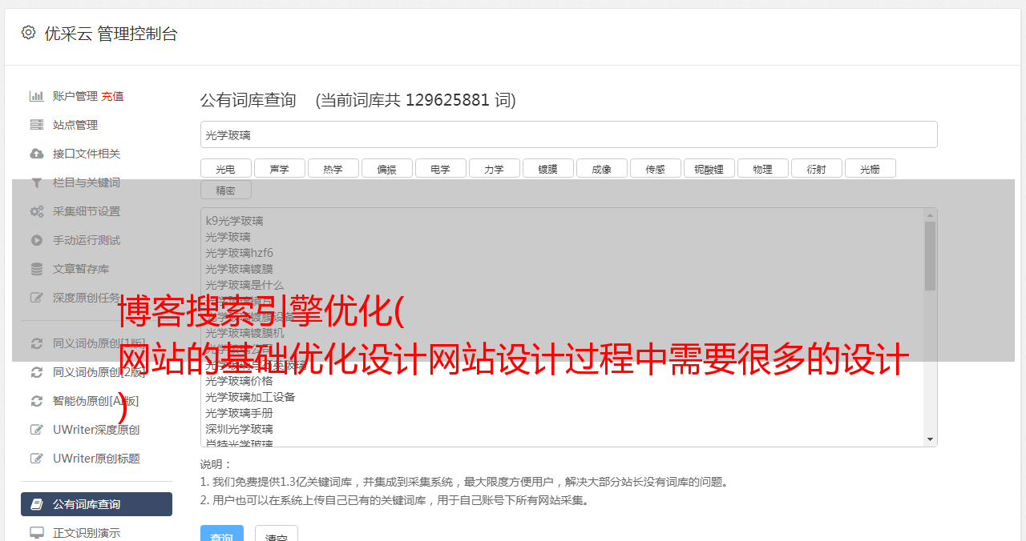Click the results list up scroll arrow
The image size is (1026, 541).
(930, 214)
